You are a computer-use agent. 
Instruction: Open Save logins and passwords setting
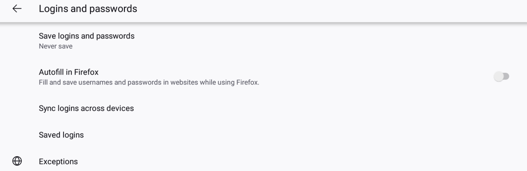pos(263,41)
